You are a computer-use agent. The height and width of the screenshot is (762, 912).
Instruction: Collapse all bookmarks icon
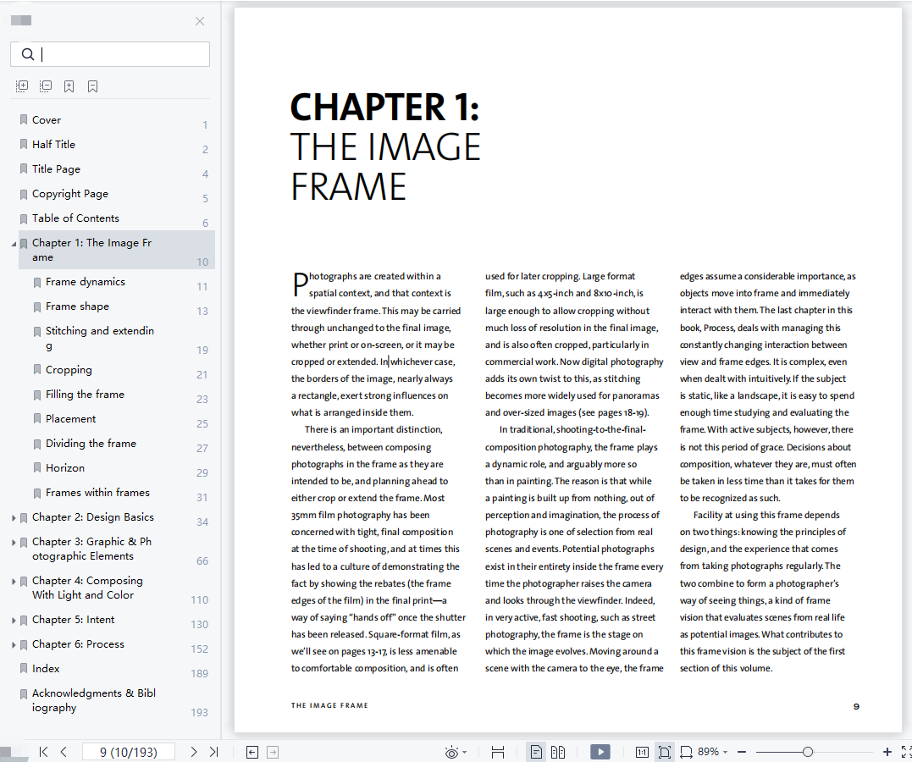[x=46, y=86]
